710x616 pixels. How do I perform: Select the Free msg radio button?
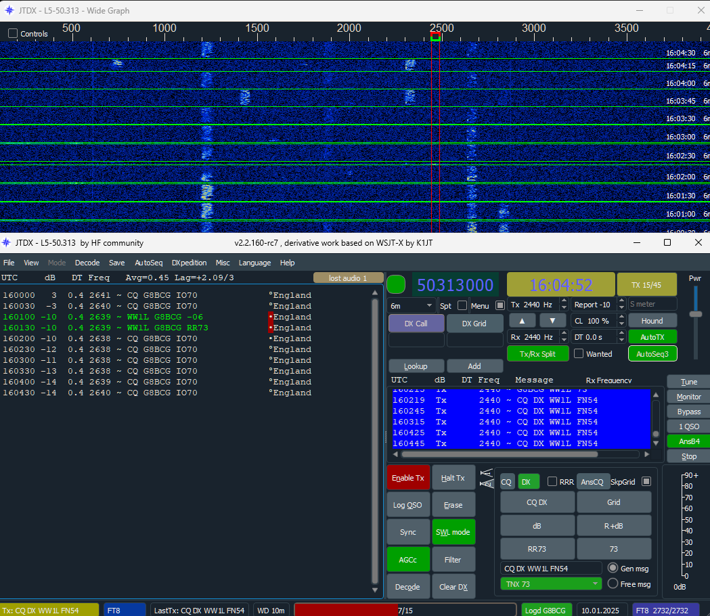coord(613,584)
